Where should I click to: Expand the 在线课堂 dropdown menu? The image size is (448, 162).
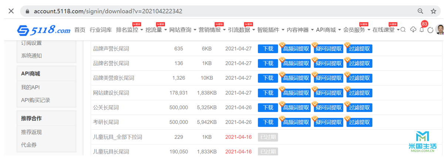click(386, 30)
